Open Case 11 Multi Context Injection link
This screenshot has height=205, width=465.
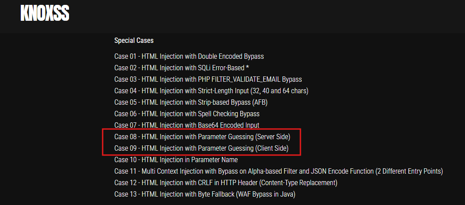click(x=278, y=171)
